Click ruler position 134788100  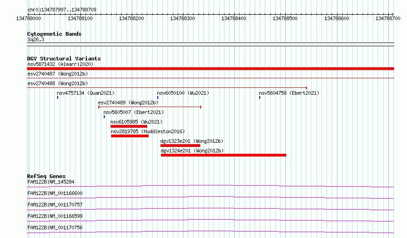coord(80,18)
